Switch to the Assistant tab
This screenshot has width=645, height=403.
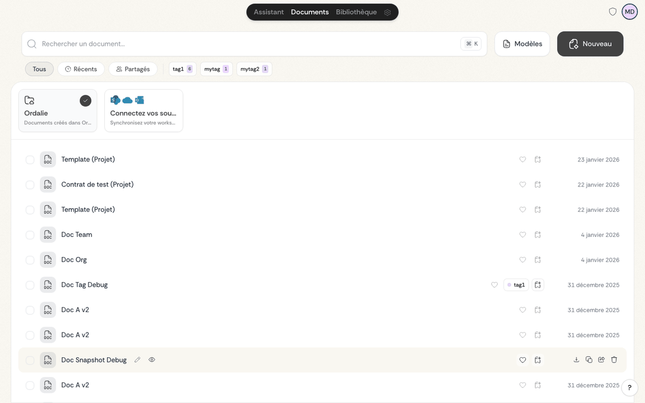[269, 12]
